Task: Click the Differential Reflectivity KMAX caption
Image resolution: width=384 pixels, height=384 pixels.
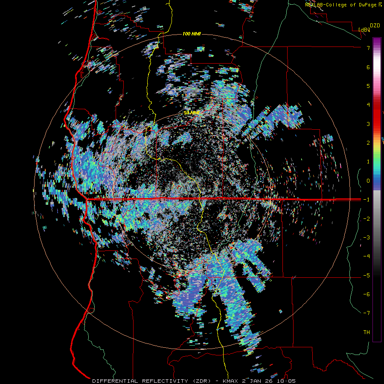Action: 194,381
